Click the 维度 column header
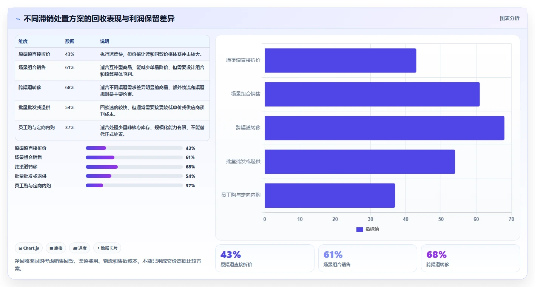 [x=23, y=42]
